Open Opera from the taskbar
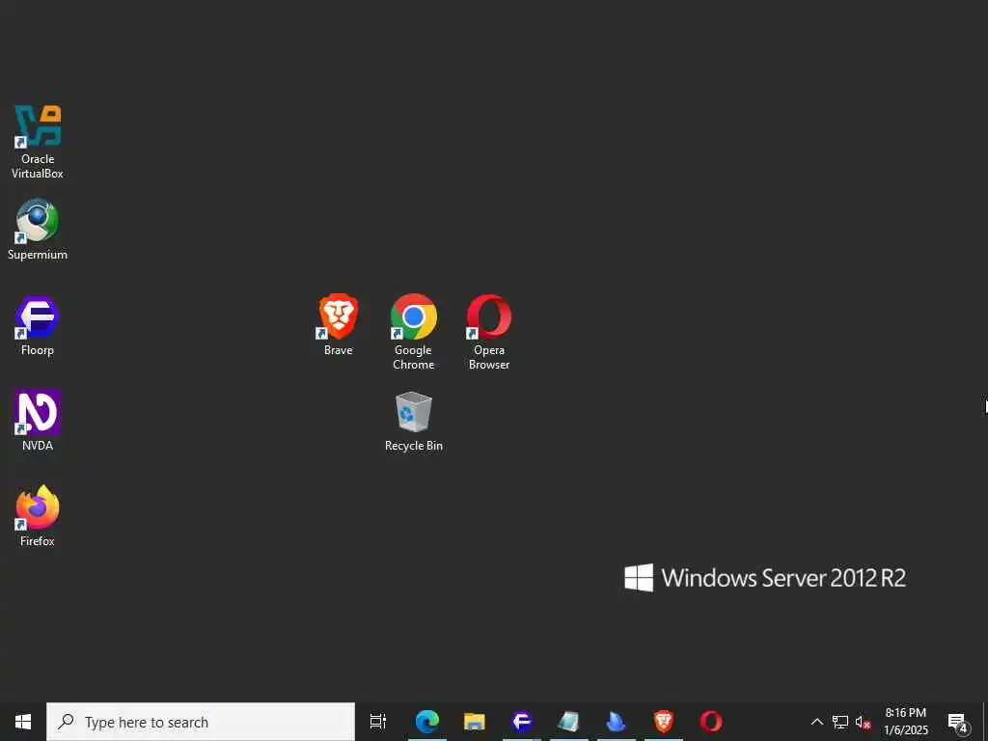This screenshot has height=741, width=988. (x=711, y=722)
